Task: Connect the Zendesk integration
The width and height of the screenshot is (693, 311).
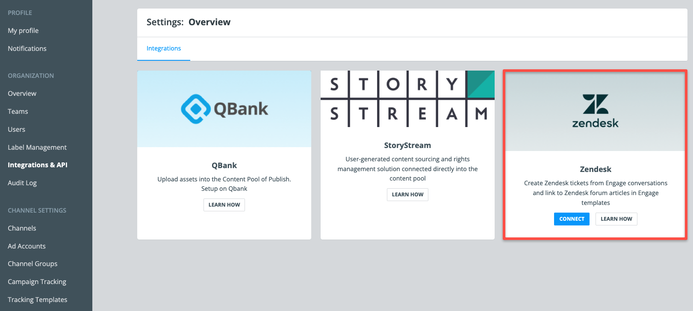Action: 572,219
